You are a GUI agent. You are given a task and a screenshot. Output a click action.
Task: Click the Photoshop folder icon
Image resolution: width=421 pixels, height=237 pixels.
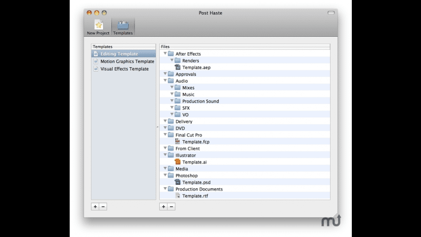[171, 175]
